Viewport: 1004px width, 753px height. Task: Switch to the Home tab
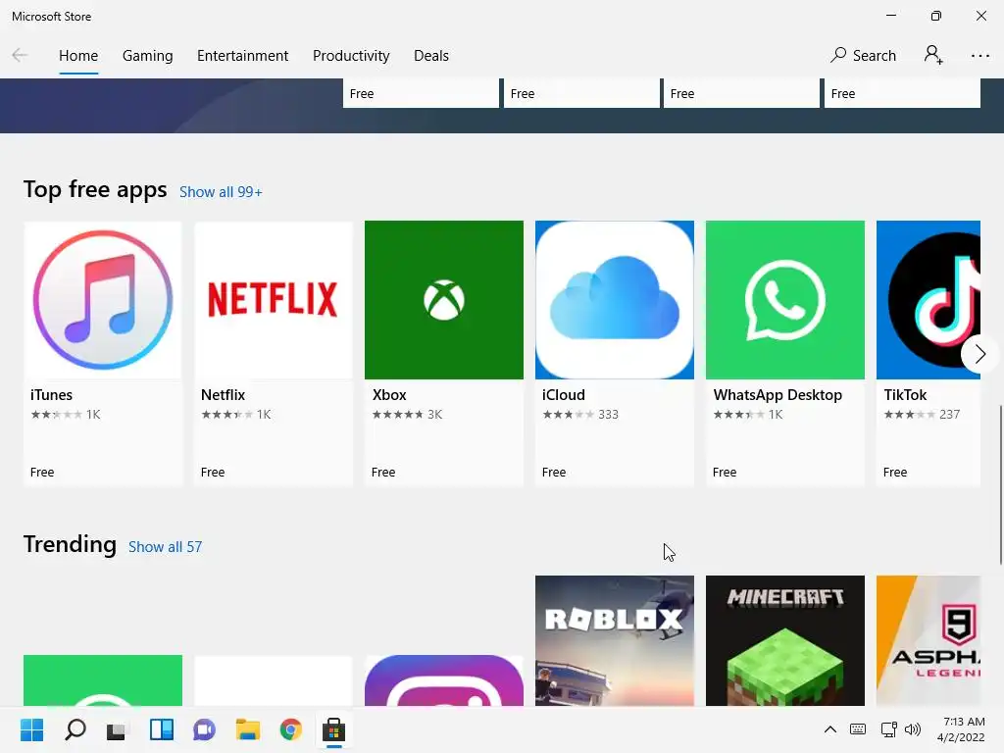[x=78, y=56]
